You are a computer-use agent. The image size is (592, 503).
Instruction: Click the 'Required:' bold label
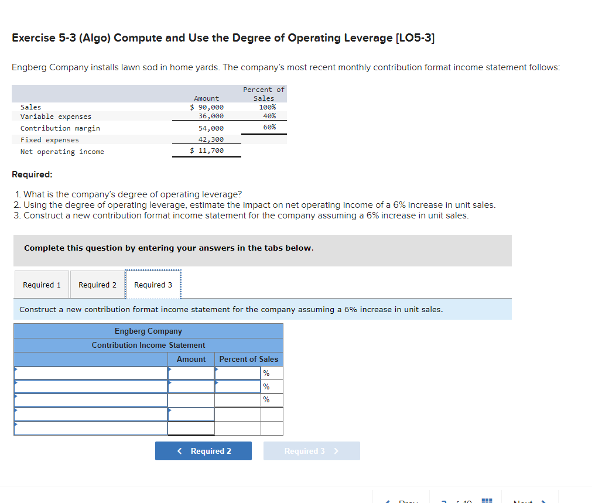(x=32, y=174)
